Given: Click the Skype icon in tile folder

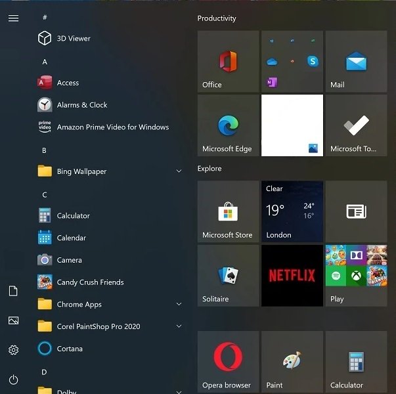Looking at the screenshot, I should click(x=313, y=61).
